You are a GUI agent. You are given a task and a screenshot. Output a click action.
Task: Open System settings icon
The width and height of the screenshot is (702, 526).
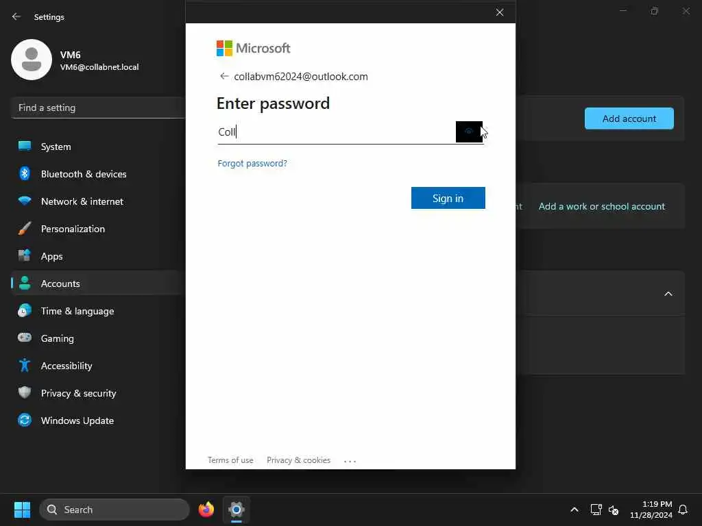[25, 147]
